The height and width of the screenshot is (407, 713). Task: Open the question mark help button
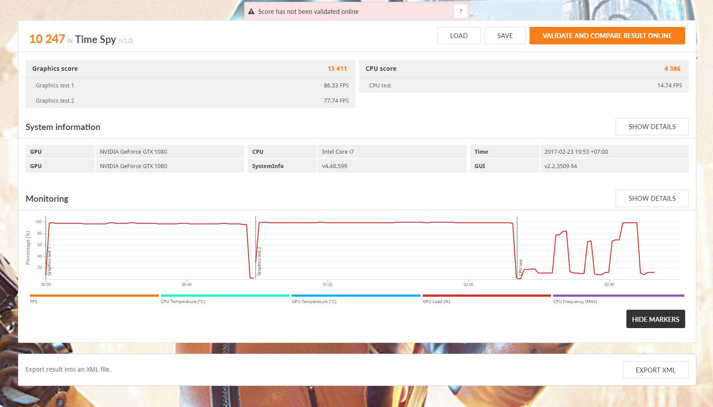coord(460,12)
